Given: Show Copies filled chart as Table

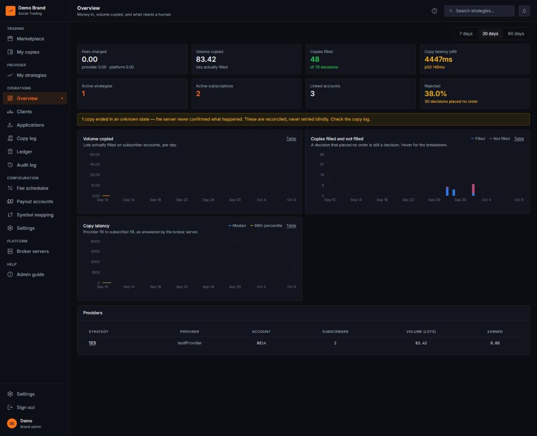Looking at the screenshot, I should [x=519, y=139].
